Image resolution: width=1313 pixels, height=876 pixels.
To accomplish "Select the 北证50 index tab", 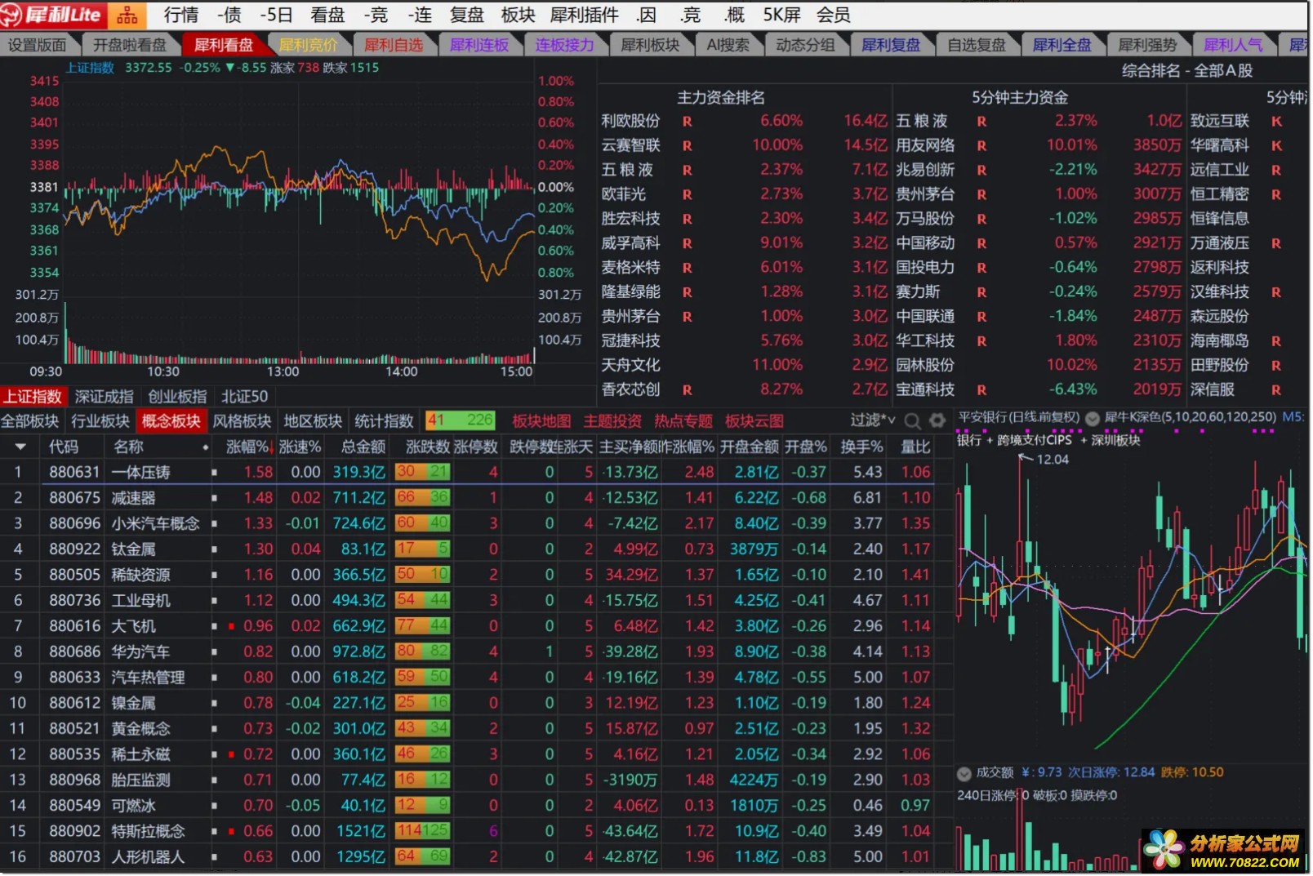I will coord(244,397).
